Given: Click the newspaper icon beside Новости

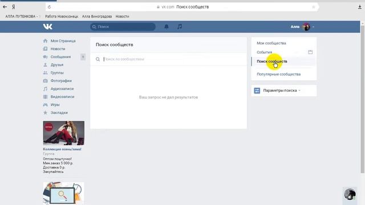Looking at the screenshot, I should 45,49.
